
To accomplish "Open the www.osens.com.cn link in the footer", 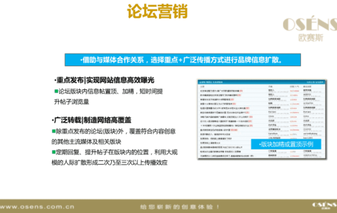I will (x=37, y=206).
